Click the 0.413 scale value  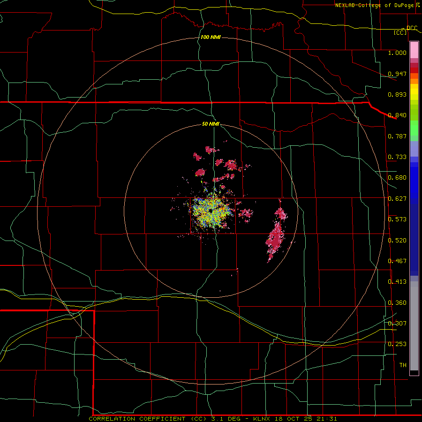click(x=397, y=282)
